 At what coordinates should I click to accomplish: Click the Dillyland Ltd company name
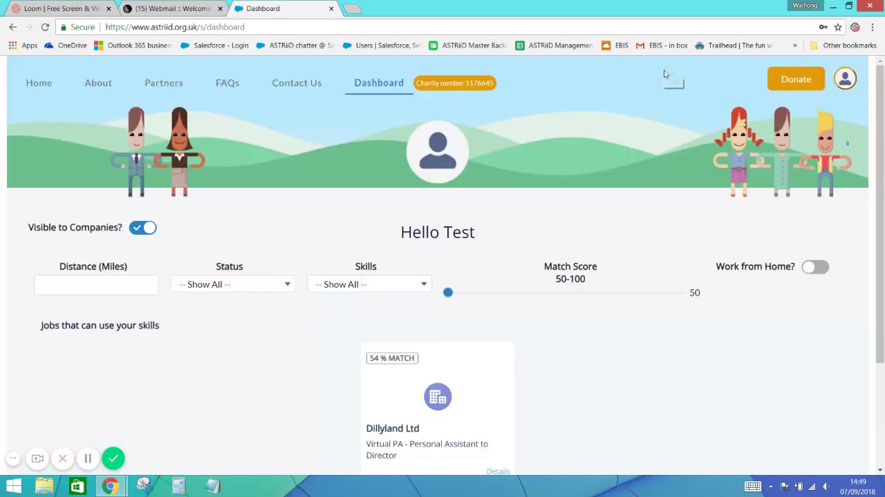click(393, 429)
